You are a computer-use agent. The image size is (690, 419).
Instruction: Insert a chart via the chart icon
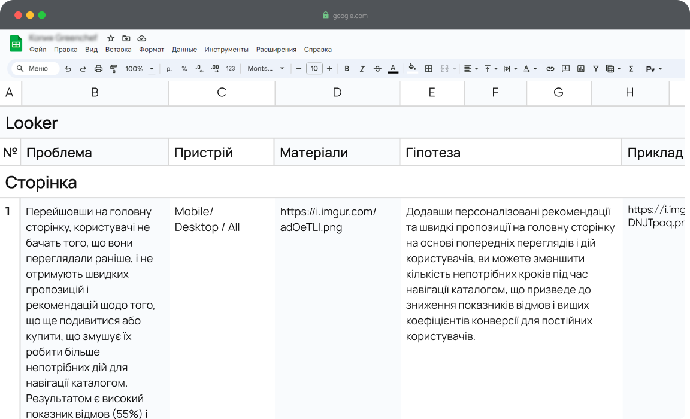[580, 69]
